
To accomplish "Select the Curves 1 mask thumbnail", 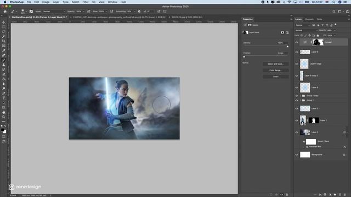I will pyautogui.click(x=318, y=42).
